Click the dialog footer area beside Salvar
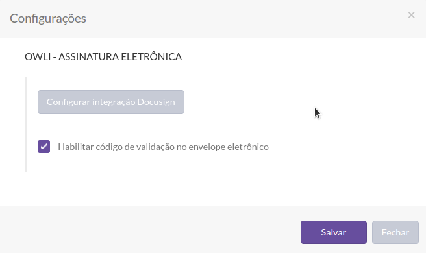The width and height of the screenshot is (426, 253). [149, 230]
